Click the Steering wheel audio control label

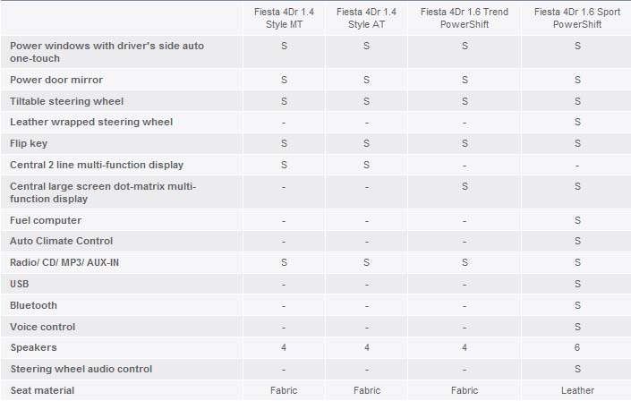81,369
